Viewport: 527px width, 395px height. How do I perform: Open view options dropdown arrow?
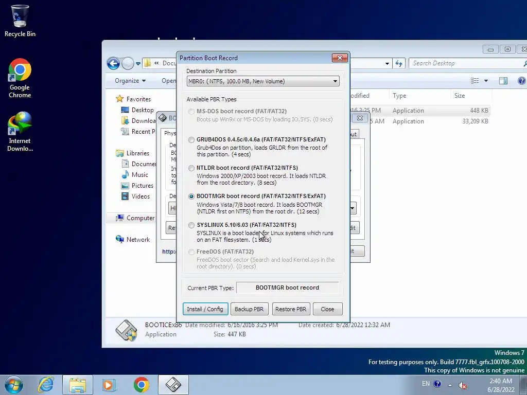point(486,81)
